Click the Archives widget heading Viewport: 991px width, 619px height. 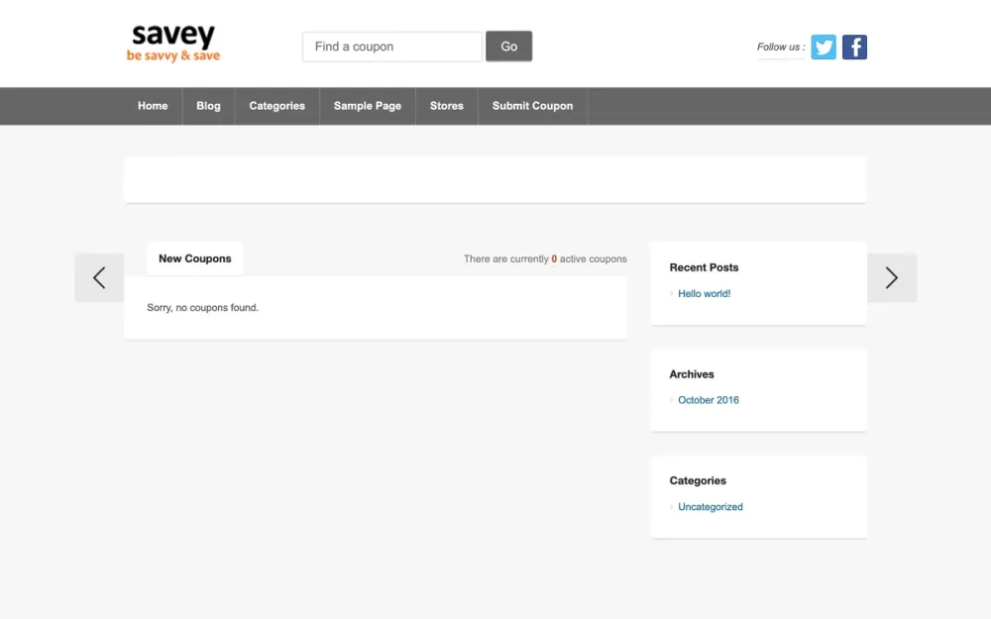[692, 374]
